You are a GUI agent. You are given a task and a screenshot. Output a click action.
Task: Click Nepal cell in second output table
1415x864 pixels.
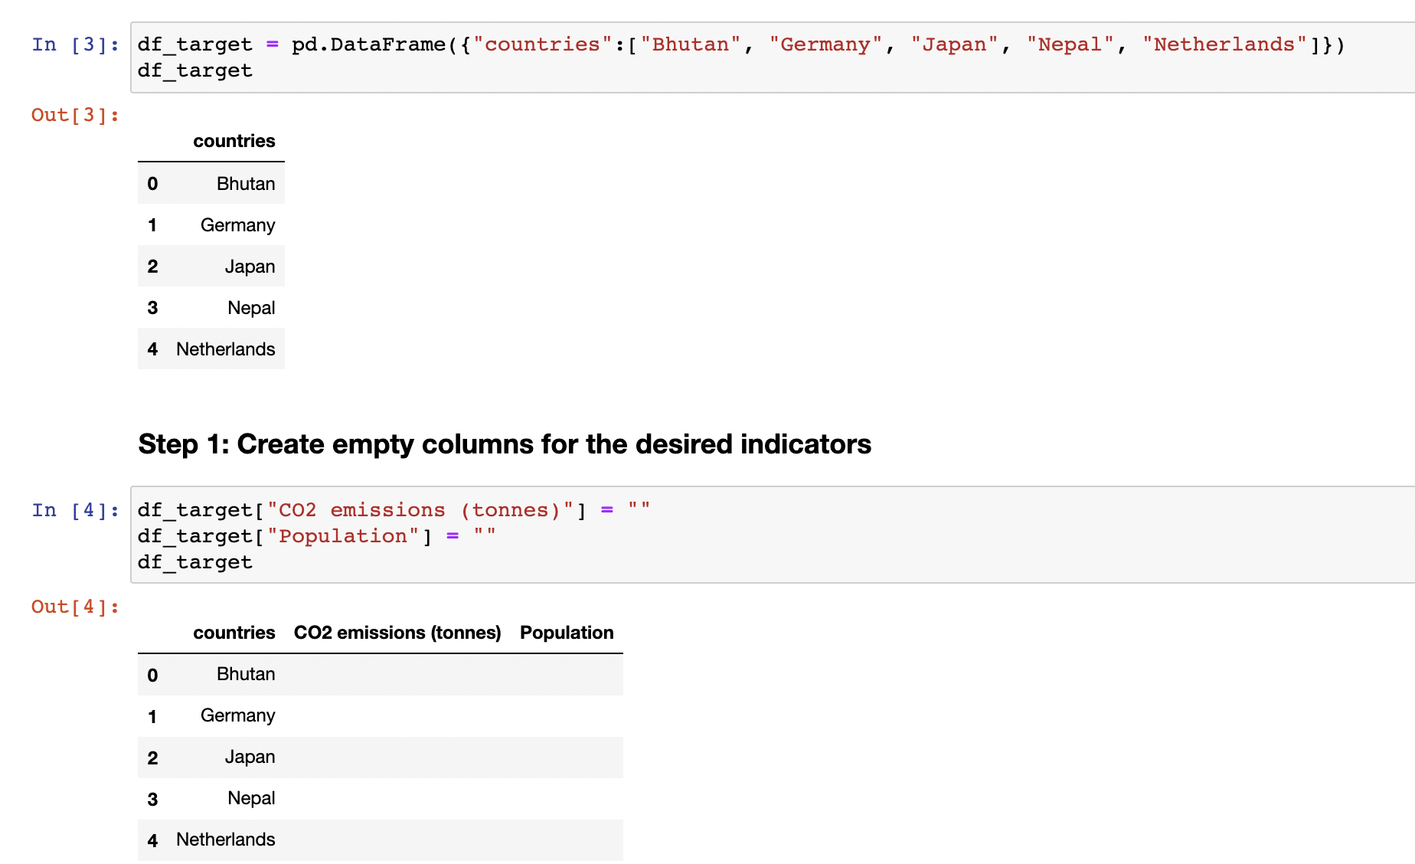[251, 798]
